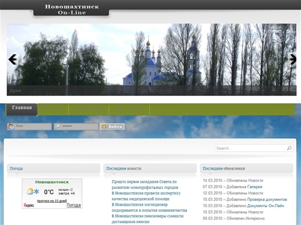Open the Главная tab
The width and height of the screenshot is (301, 225).
tap(22, 109)
